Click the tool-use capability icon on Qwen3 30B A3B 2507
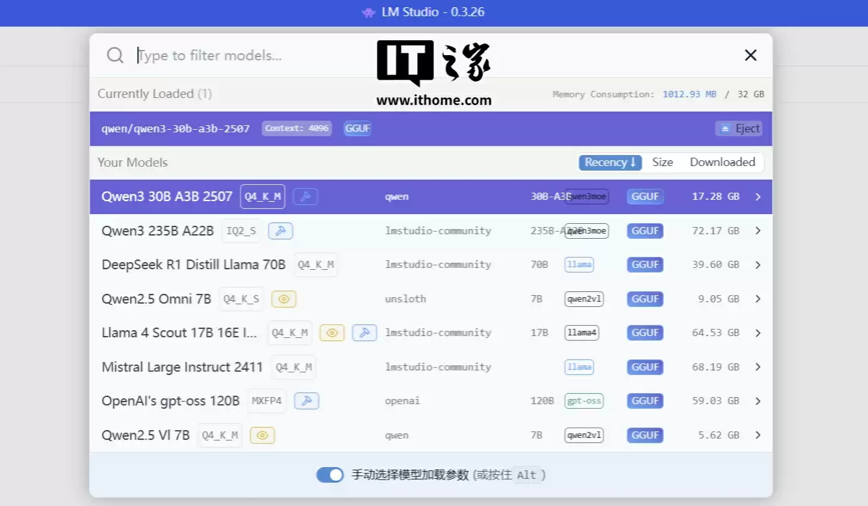This screenshot has width=868, height=506. click(x=305, y=196)
